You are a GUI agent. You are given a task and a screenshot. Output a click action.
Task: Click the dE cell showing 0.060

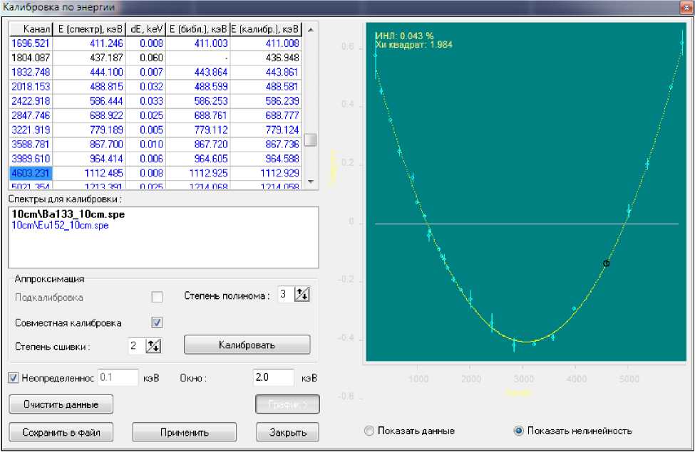146,58
